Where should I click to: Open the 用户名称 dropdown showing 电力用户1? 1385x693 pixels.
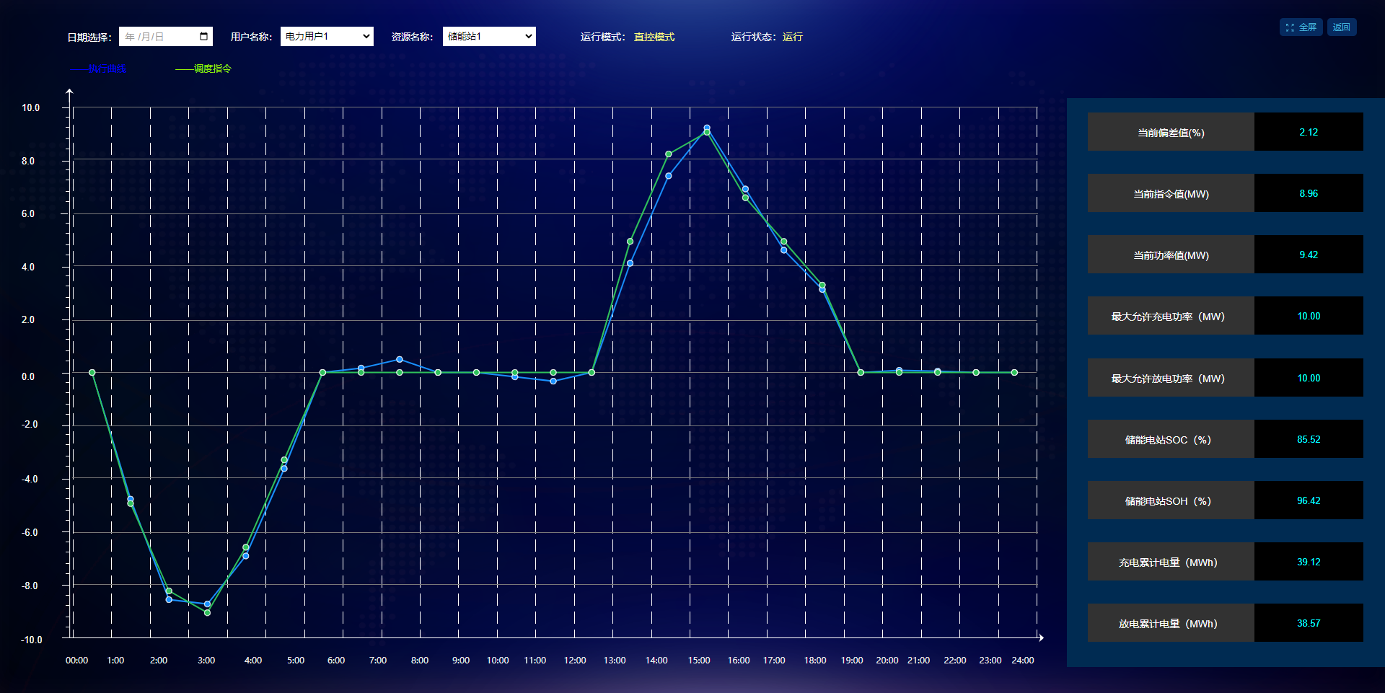(x=327, y=37)
